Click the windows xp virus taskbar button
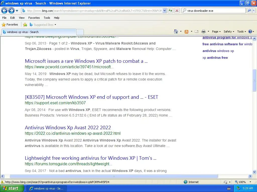The height and width of the screenshot is (192, 257). point(46,188)
